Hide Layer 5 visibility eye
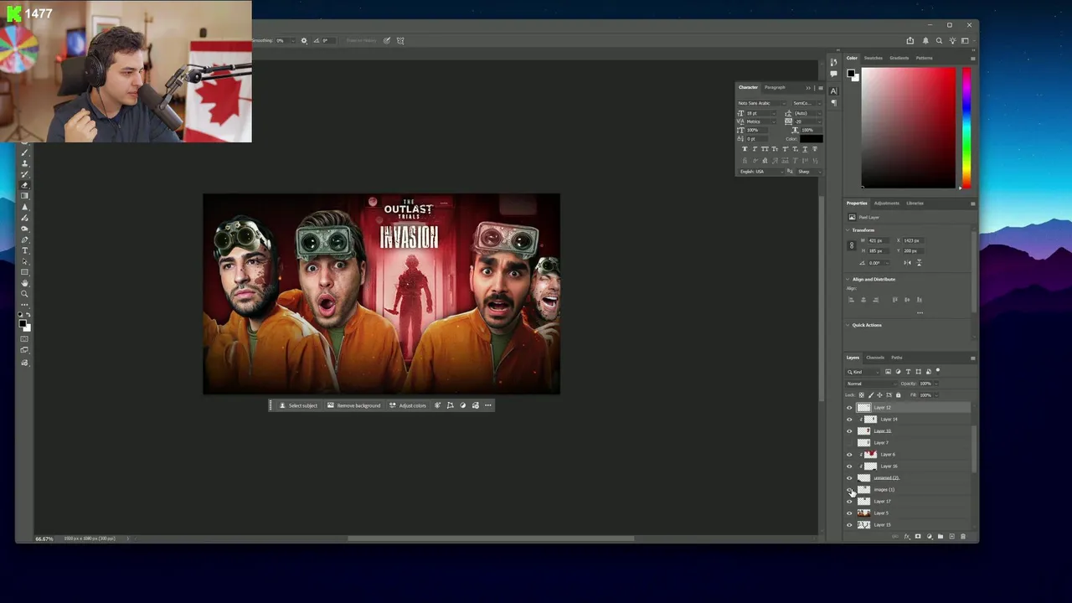 point(849,513)
